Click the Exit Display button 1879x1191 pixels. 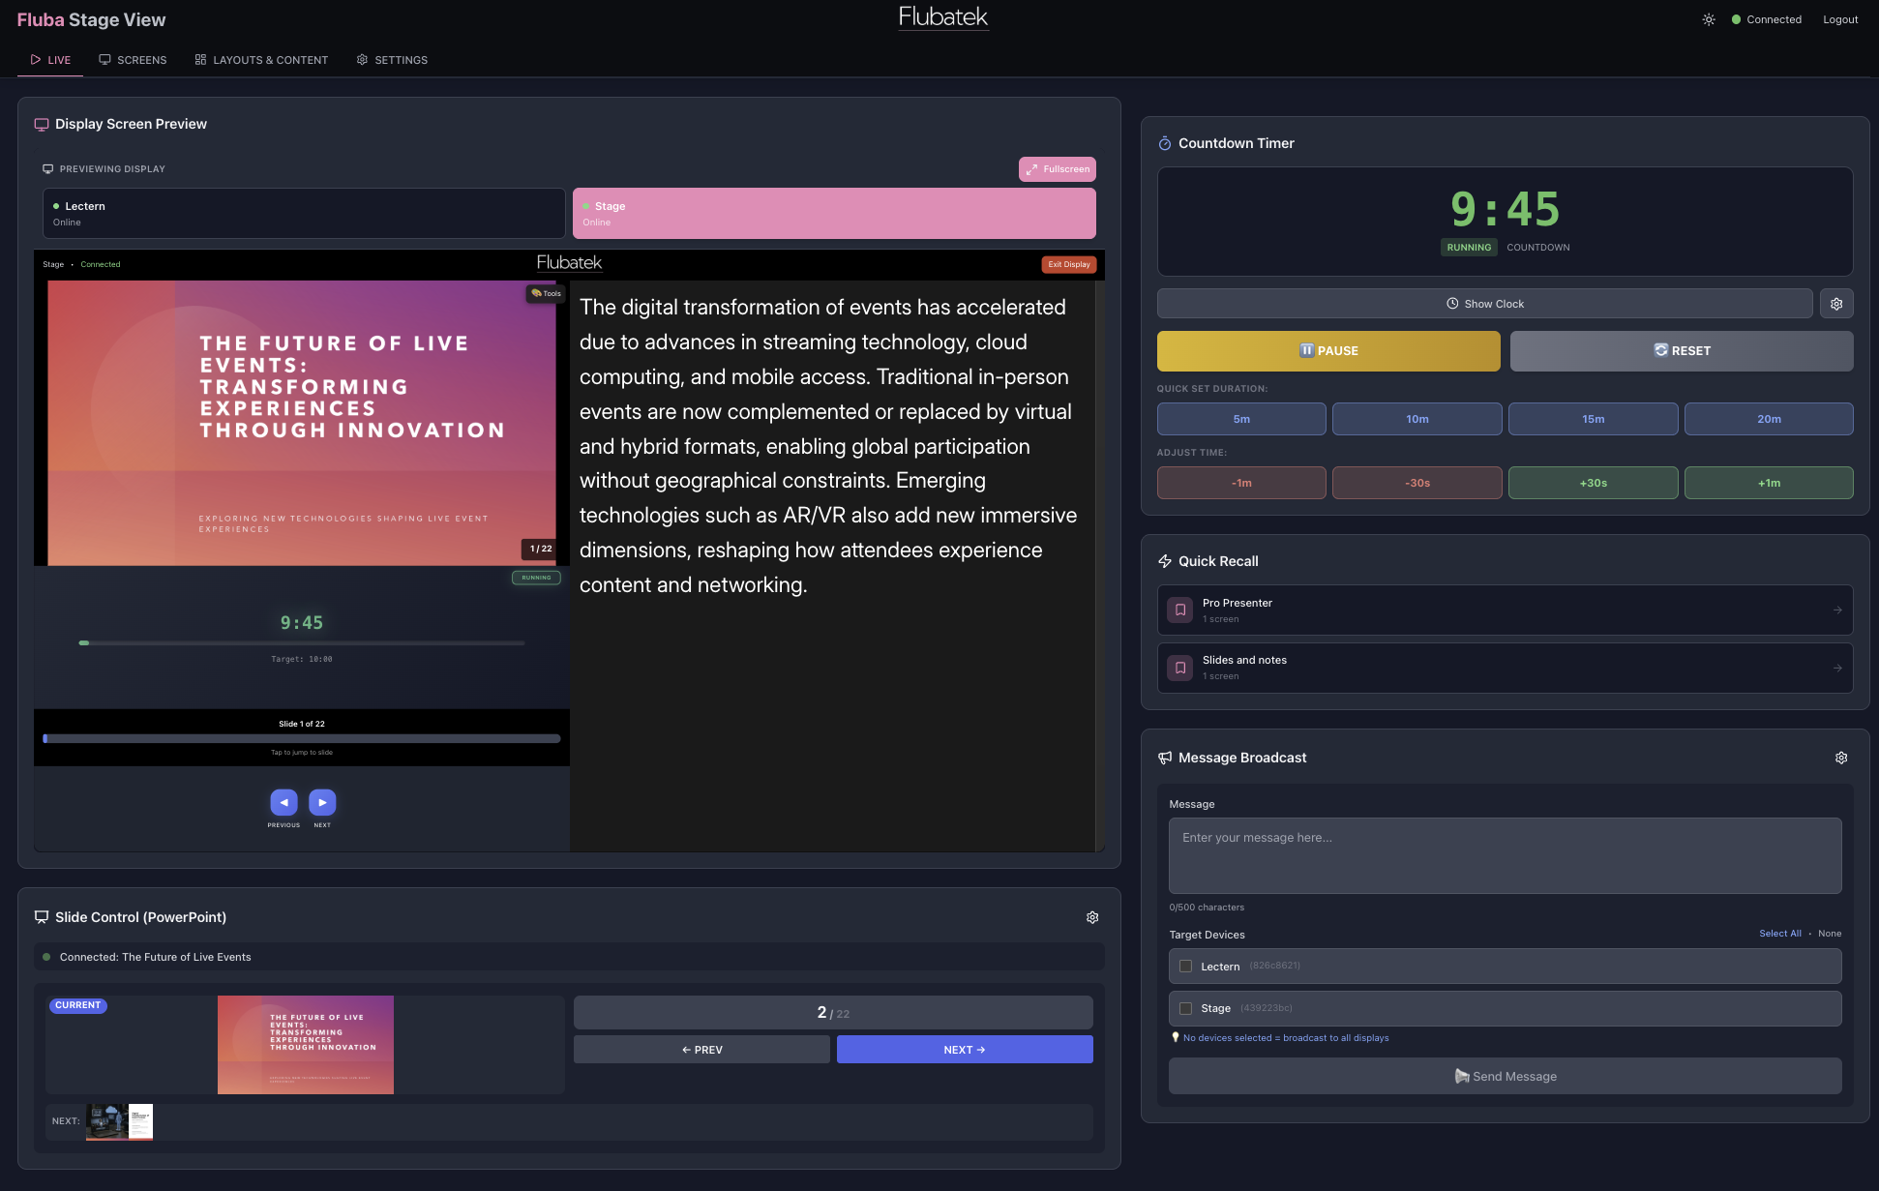(1068, 264)
